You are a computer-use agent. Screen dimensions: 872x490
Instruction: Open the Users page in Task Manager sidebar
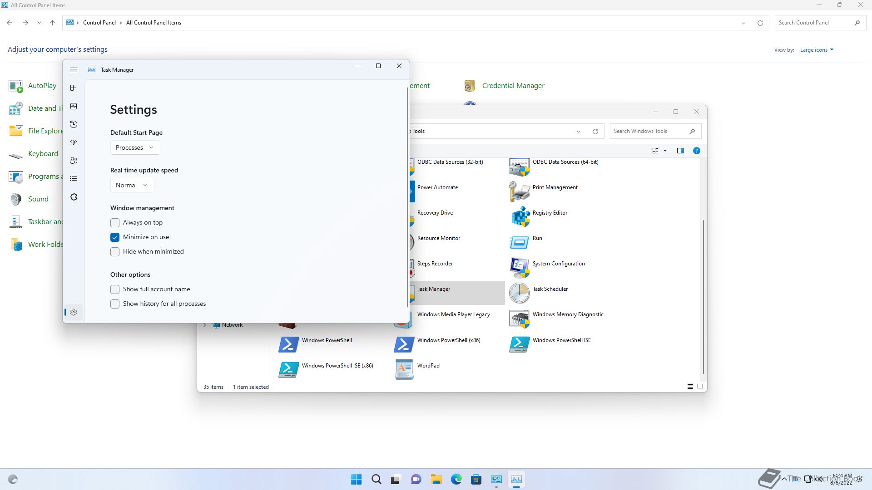click(74, 161)
